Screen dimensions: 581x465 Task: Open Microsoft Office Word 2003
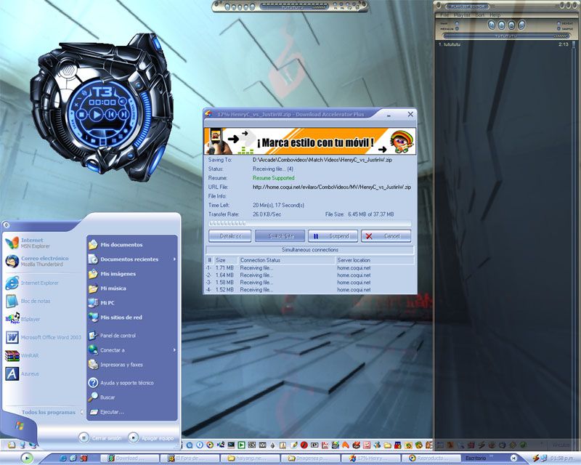point(43,337)
